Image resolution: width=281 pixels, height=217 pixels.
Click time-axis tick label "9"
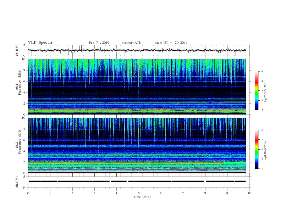pyautogui.click(x=227, y=193)
